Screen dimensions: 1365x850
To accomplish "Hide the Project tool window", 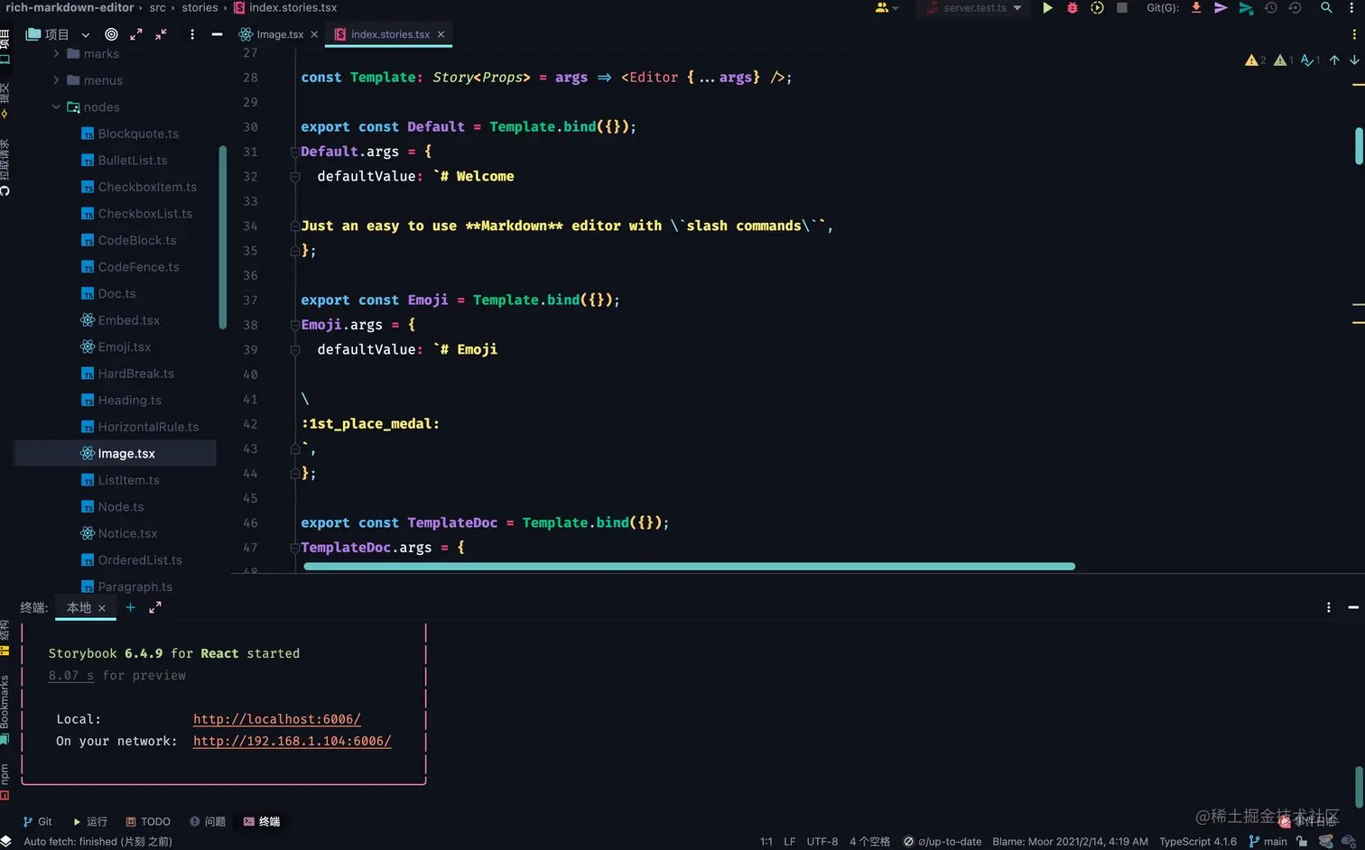I will coord(217,34).
